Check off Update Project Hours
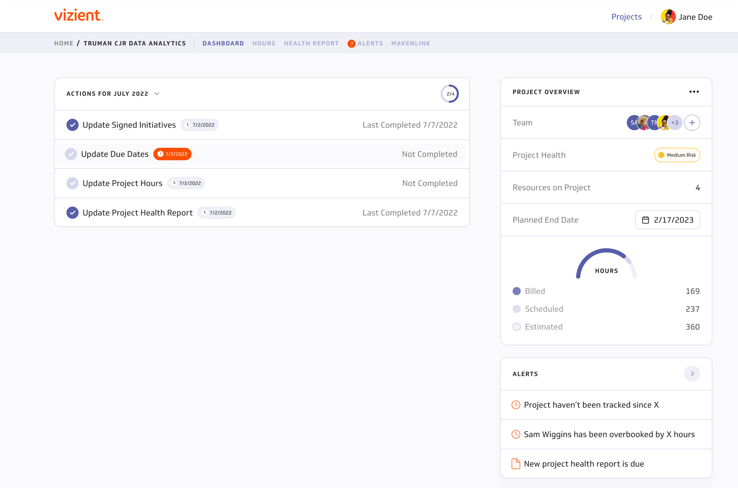 [72, 183]
